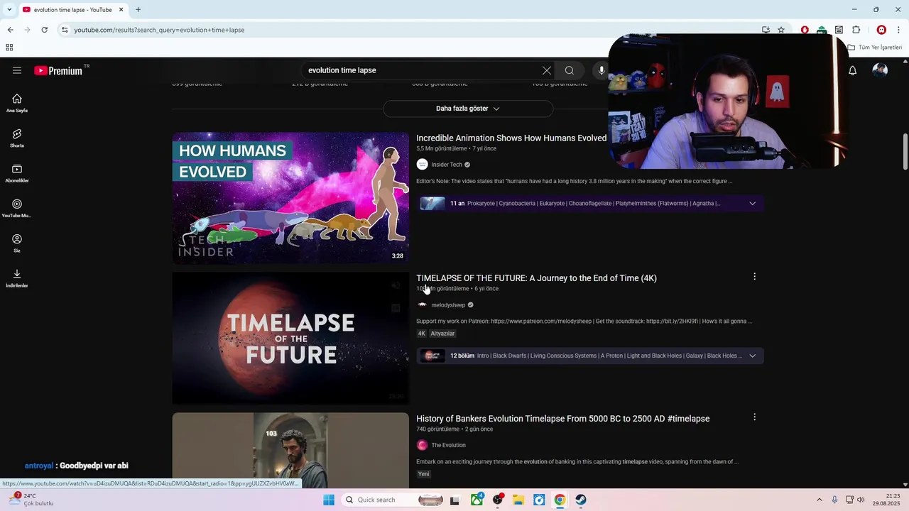The image size is (909, 511).
Task: Open a new Chrome tab
Action: pyautogui.click(x=138, y=9)
